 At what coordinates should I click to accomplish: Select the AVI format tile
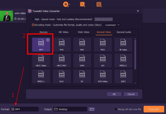click(x=103, y=60)
